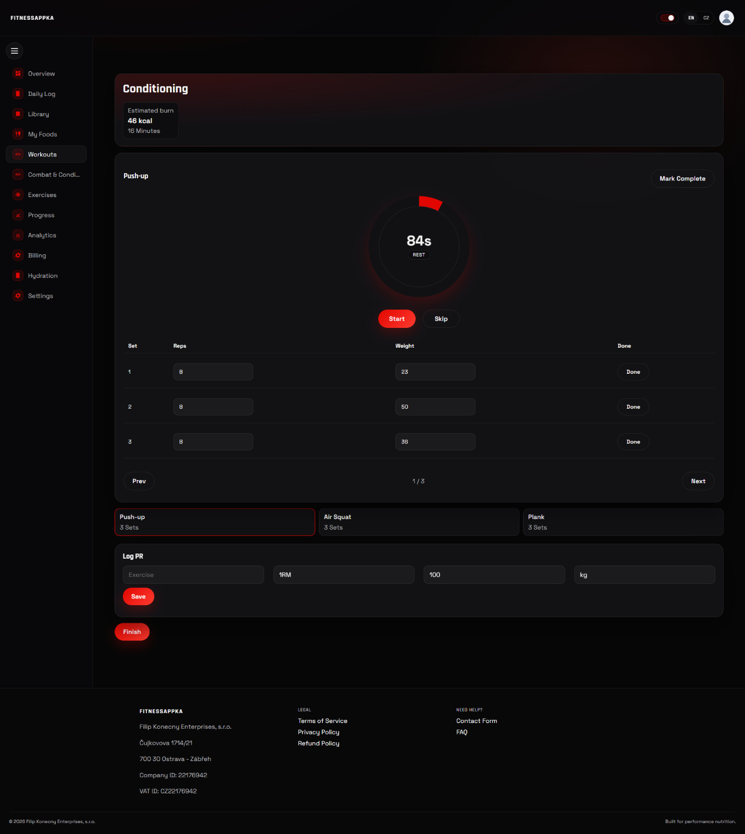Viewport: 745px width, 834px height.
Task: Open Refund Policy link
Action: [318, 744]
